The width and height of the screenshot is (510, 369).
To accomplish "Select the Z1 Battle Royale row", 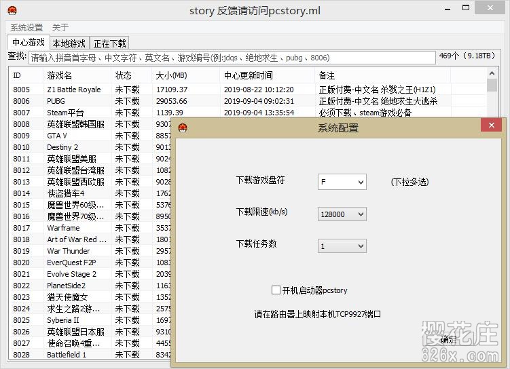I will coord(248,90).
